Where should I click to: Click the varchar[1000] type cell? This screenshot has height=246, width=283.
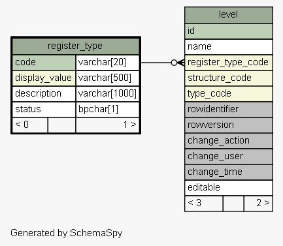(108, 94)
